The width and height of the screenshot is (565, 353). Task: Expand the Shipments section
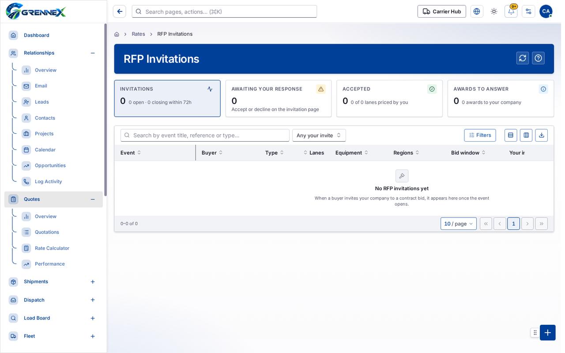[93, 282]
